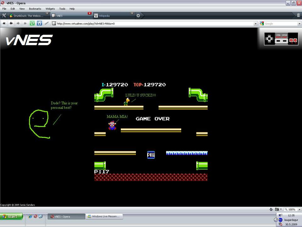Open the Bookmarks menu
Screen dimensions: 302x227
coord(35,9)
